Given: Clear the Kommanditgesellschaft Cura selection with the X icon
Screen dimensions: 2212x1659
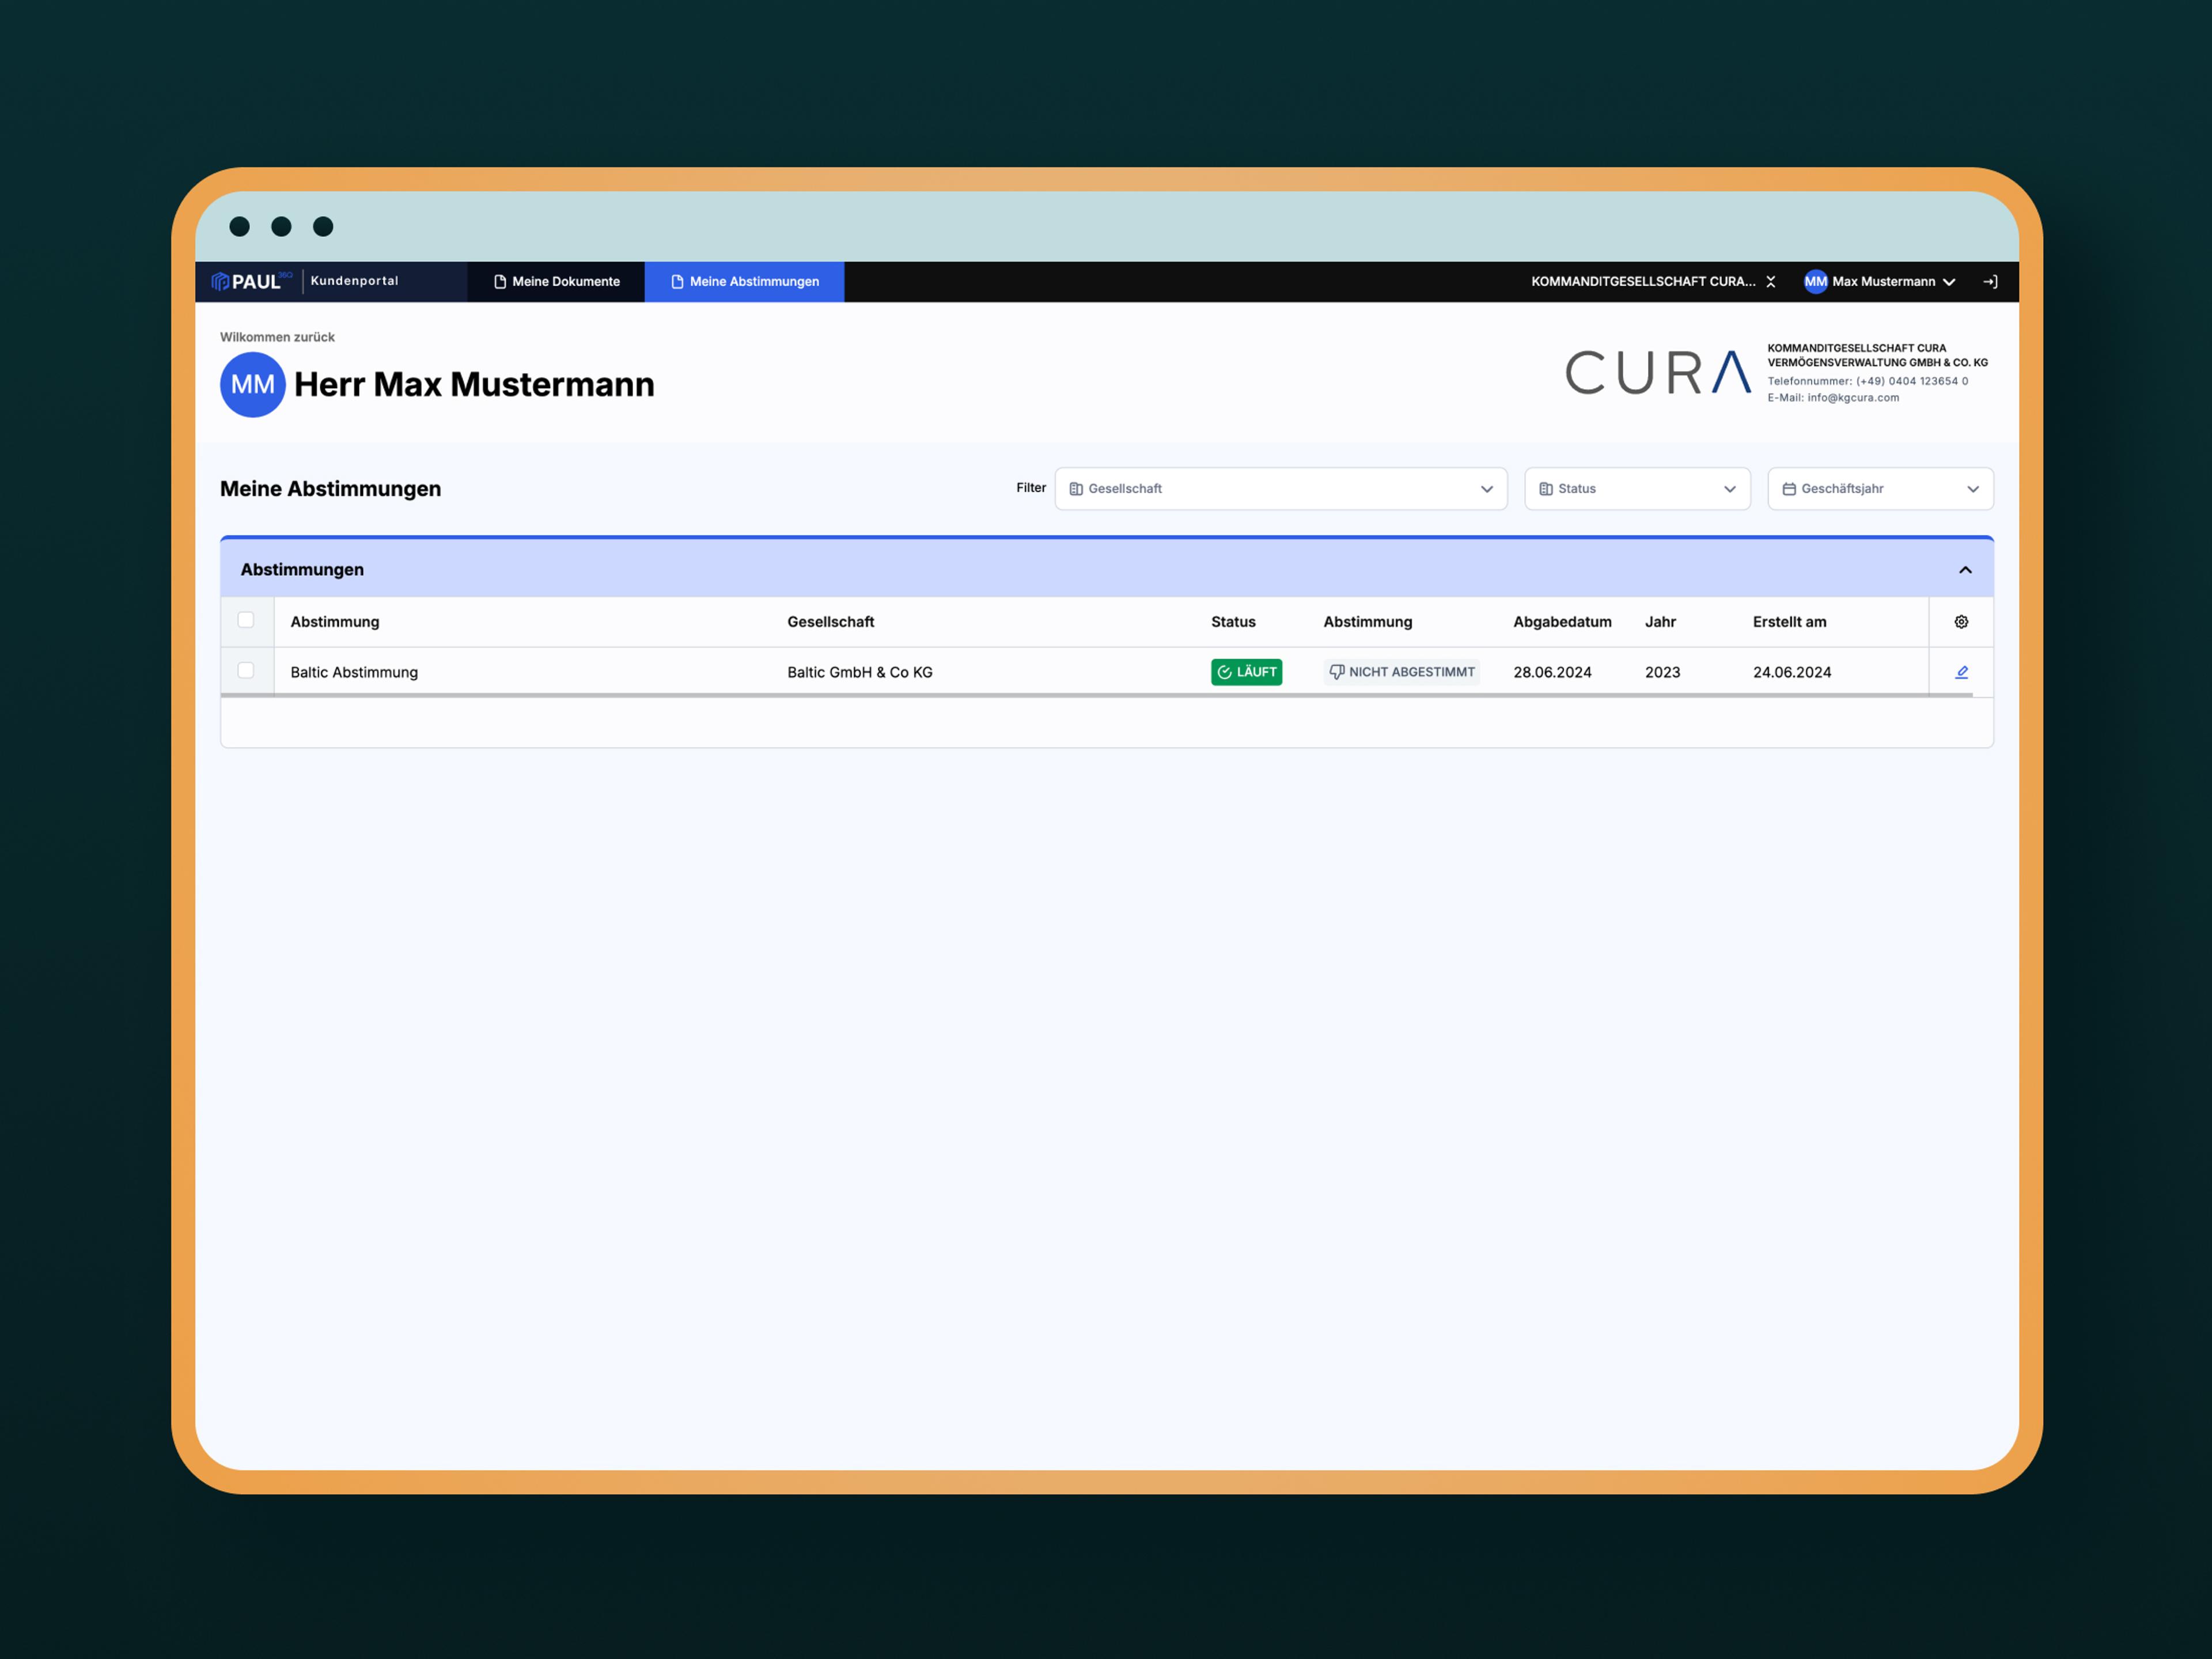Looking at the screenshot, I should [1771, 282].
